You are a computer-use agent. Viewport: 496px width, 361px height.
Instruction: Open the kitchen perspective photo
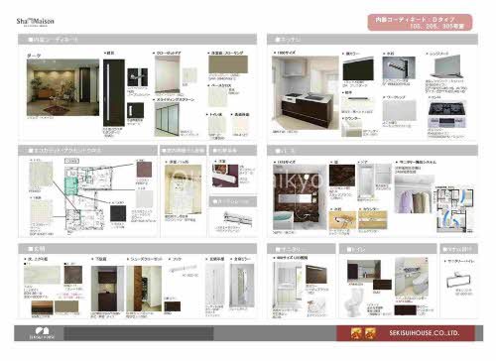306,92
